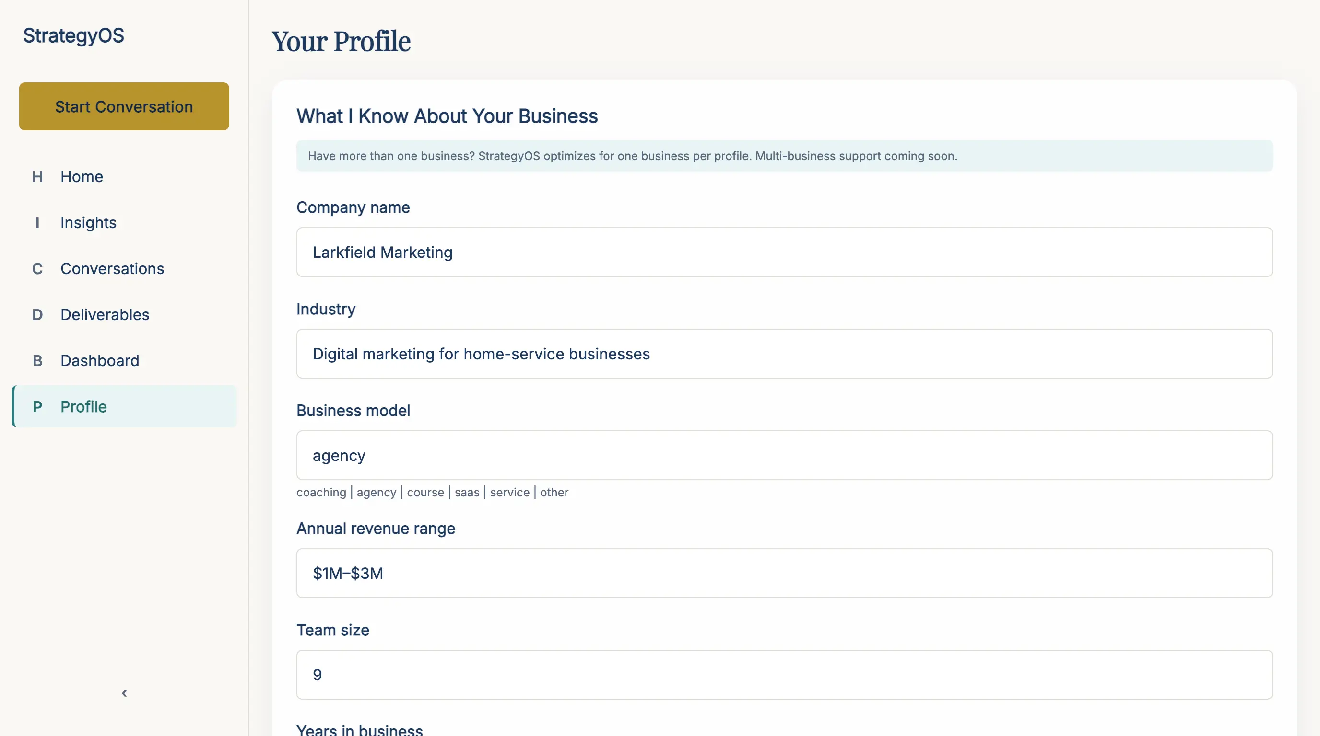Click the 'course' option hint text
The height and width of the screenshot is (736, 1320).
pos(425,493)
